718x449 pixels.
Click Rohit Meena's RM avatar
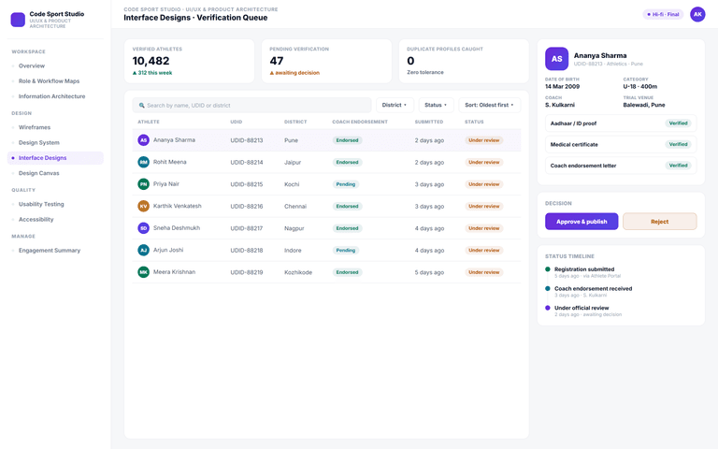[x=143, y=162]
